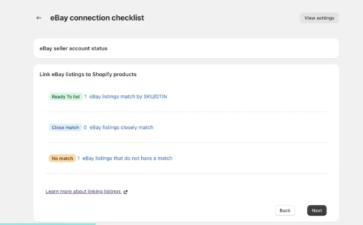Image resolution: width=363 pixels, height=225 pixels.
Task: Click the green Ready To list badge
Action: point(66,97)
